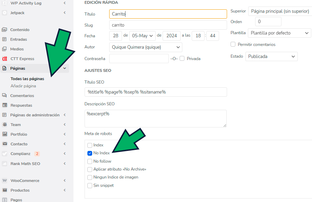Open Medios via its media icon
312x202 pixels.
pyautogui.click(x=5, y=49)
